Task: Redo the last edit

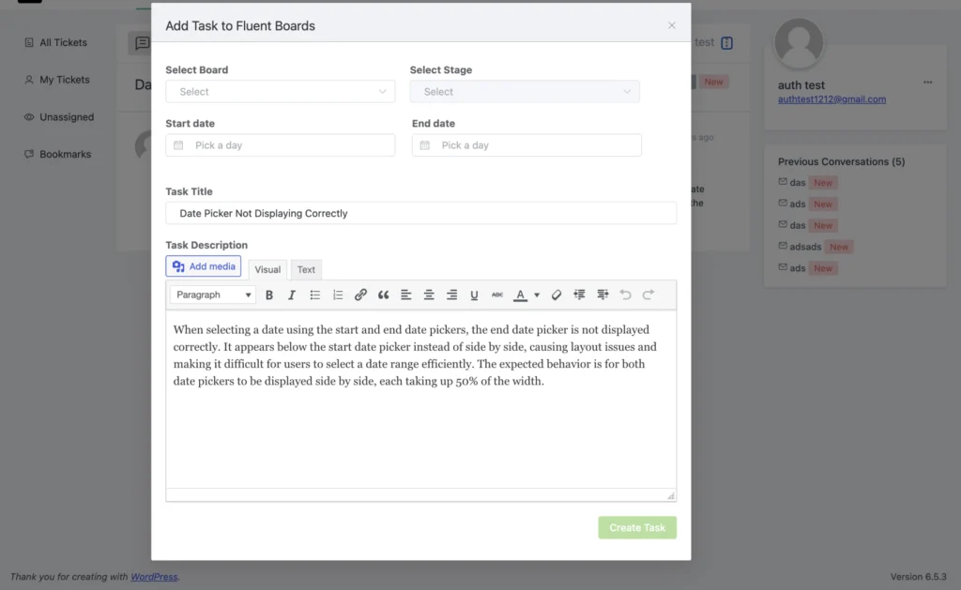Action: point(648,295)
